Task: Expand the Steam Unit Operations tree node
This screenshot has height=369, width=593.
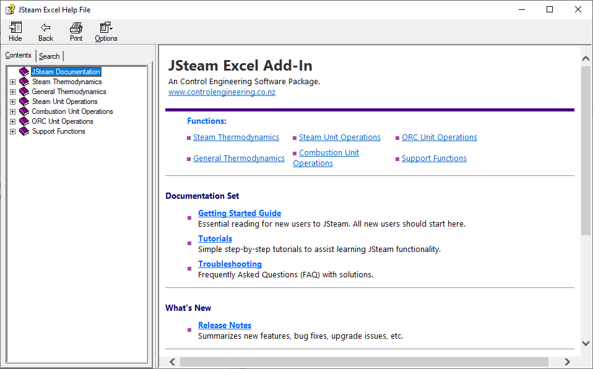Action: tap(12, 102)
